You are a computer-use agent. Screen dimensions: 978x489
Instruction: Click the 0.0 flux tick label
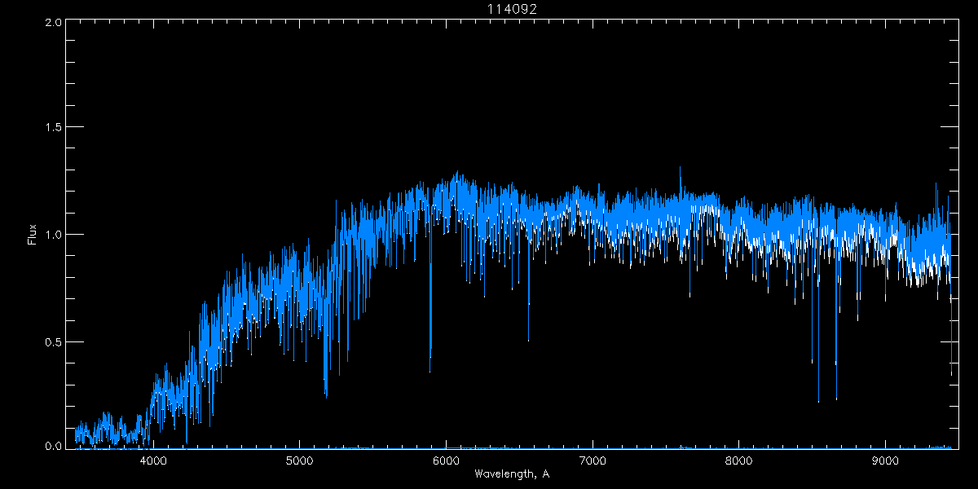click(x=53, y=446)
